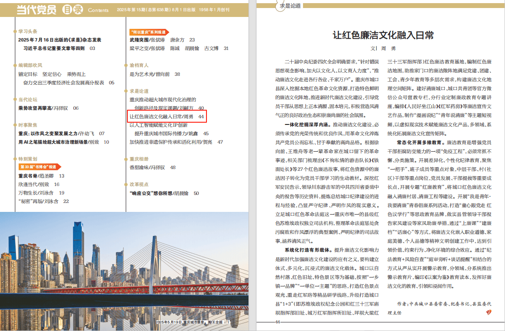Viewport: 505px width, 331px height.
Task: Select the 当代党员 magazine title in header
Action: [37, 10]
